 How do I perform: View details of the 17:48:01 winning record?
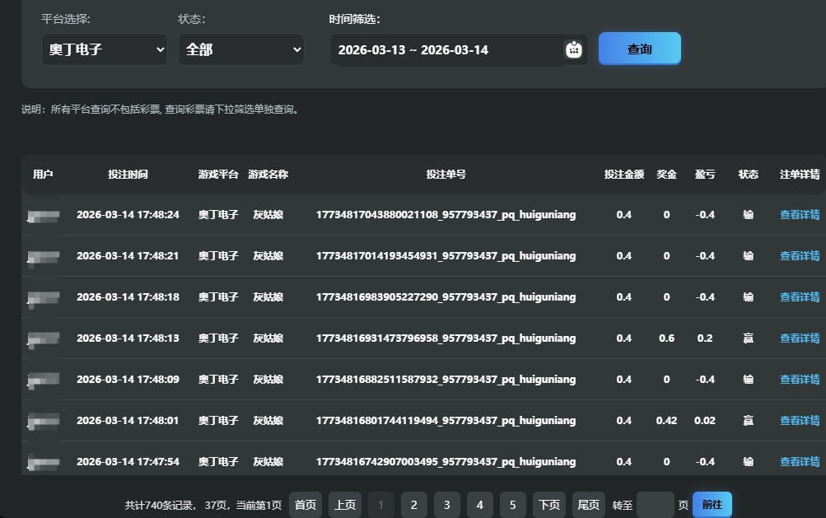(798, 421)
